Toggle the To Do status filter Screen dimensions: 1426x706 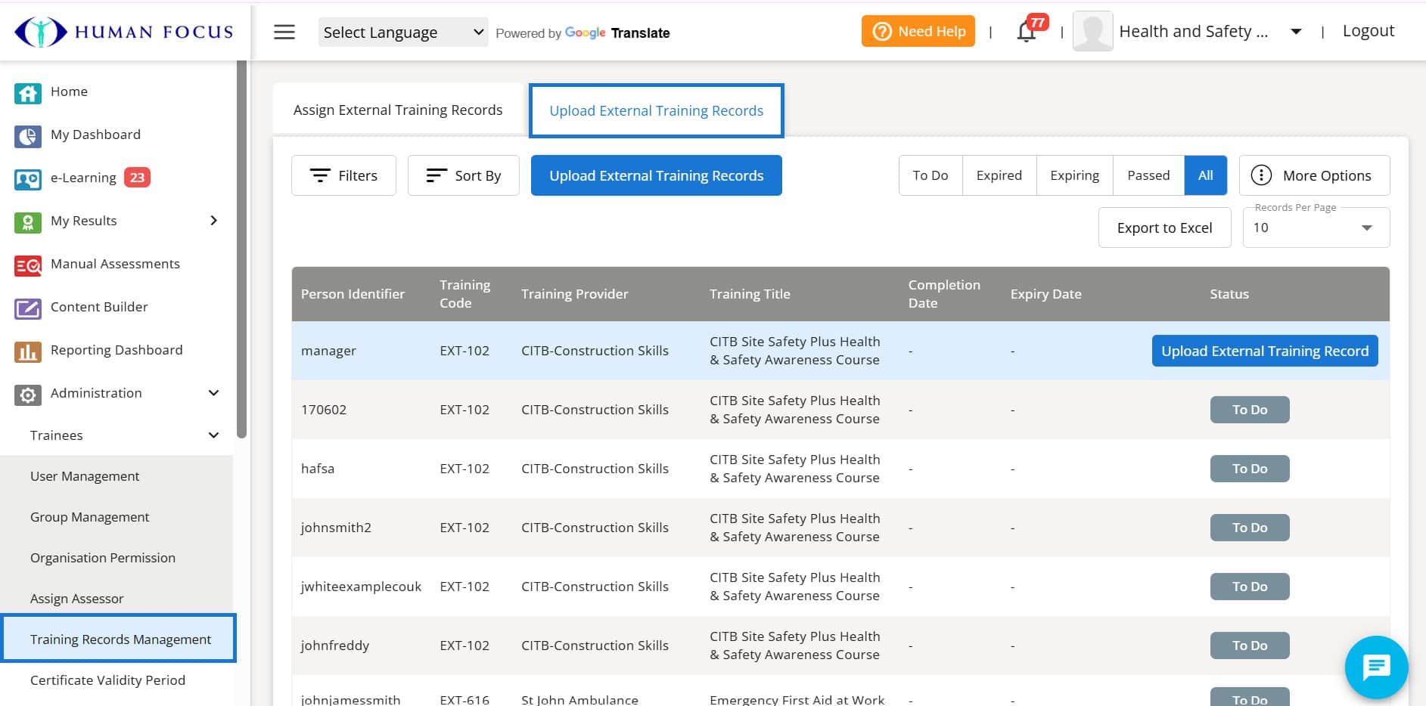930,175
